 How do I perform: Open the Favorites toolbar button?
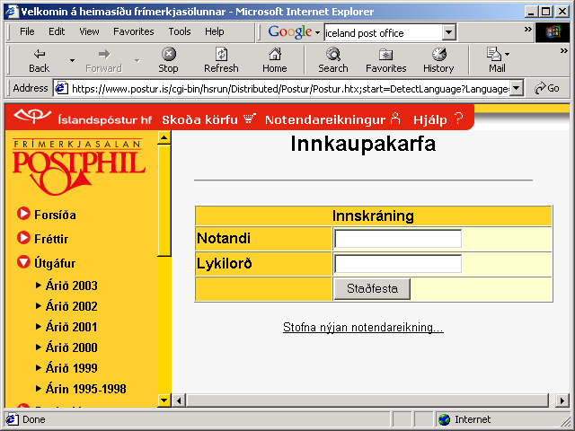pos(385,60)
